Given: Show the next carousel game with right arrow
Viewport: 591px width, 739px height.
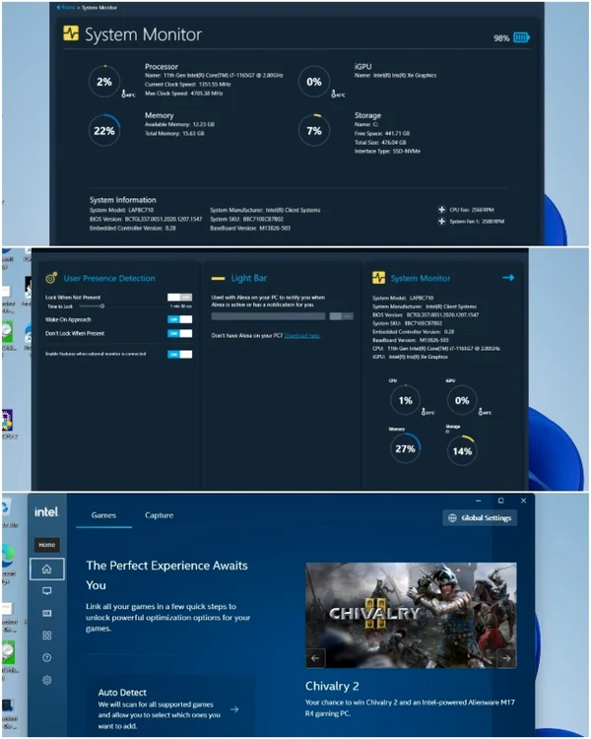Looking at the screenshot, I should click(506, 658).
